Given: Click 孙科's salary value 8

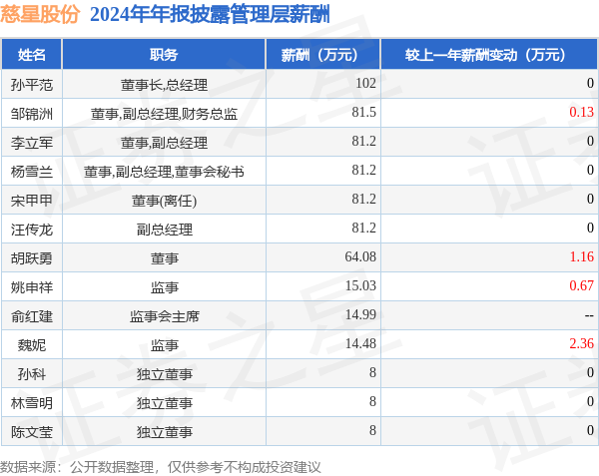Looking at the screenshot, I should tap(372, 372).
